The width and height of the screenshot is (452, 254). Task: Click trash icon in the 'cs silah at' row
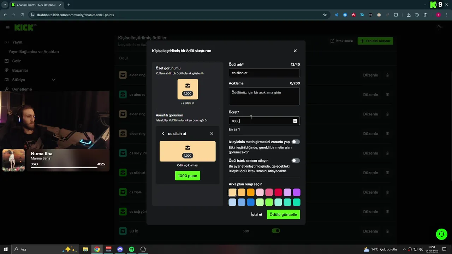point(387,173)
